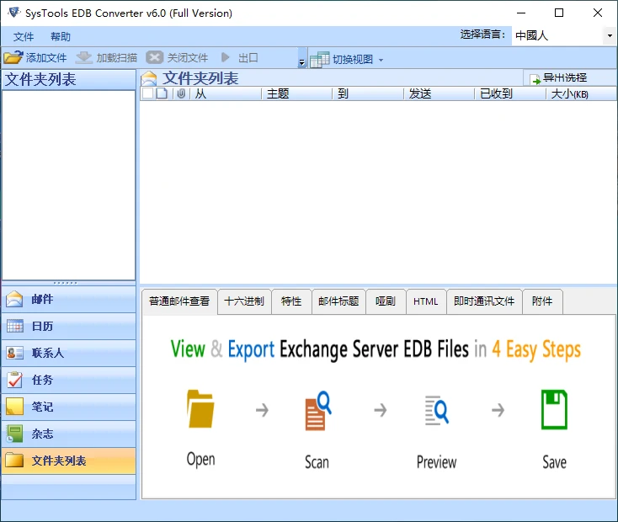Viewport: 618px width, 522px height.
Task: Click the Save floppy disk step icon
Action: [x=554, y=409]
